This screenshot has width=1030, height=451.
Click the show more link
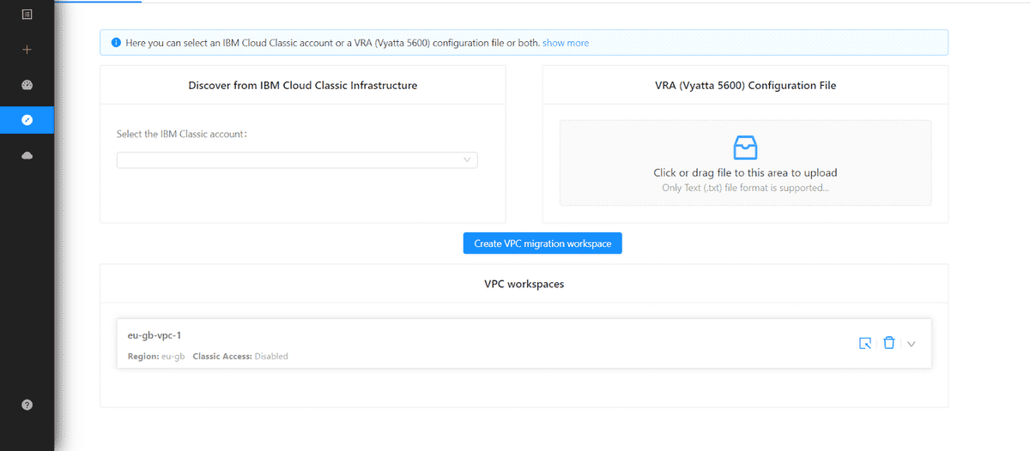coord(566,43)
